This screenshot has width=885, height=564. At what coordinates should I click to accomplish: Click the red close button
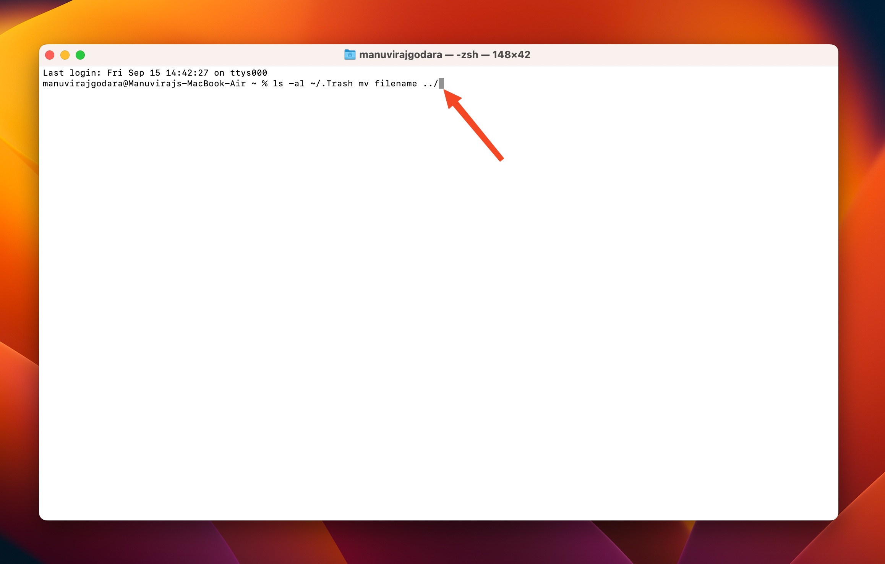tap(50, 54)
